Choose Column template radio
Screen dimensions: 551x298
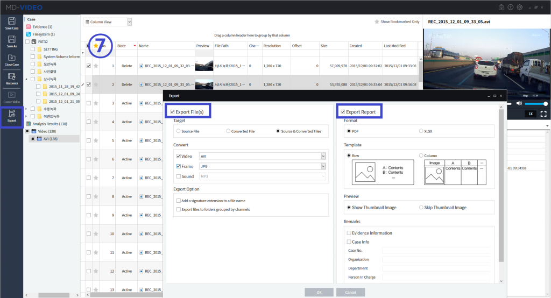pos(421,155)
